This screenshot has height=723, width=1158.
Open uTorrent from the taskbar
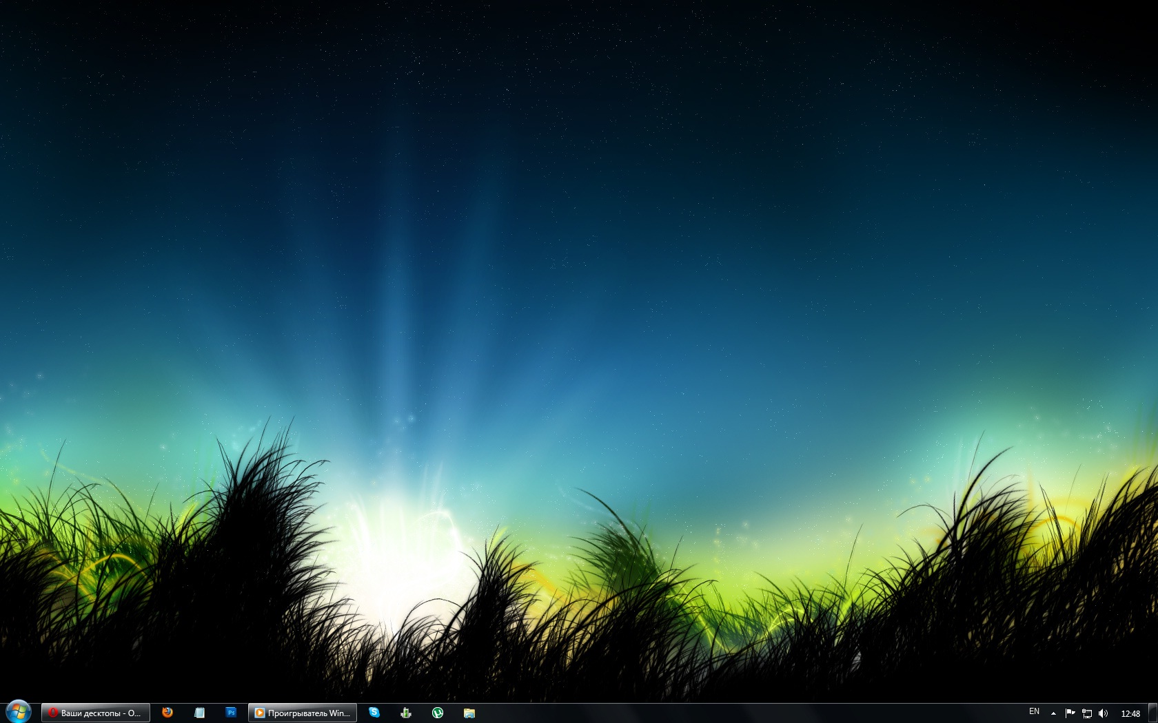[x=438, y=713]
